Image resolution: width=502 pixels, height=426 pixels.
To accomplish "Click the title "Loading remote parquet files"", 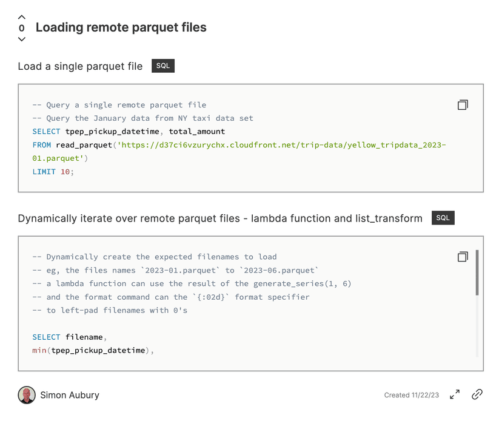I will pyautogui.click(x=121, y=27).
